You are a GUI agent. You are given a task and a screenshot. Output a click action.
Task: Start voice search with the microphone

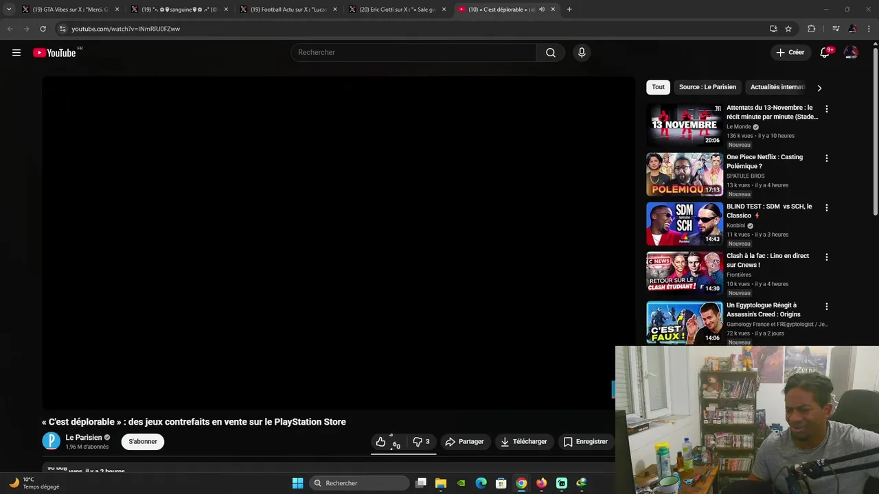coord(582,53)
